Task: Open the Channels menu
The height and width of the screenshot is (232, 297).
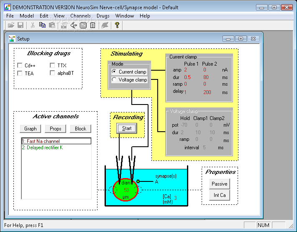Action: pyautogui.click(x=80, y=16)
